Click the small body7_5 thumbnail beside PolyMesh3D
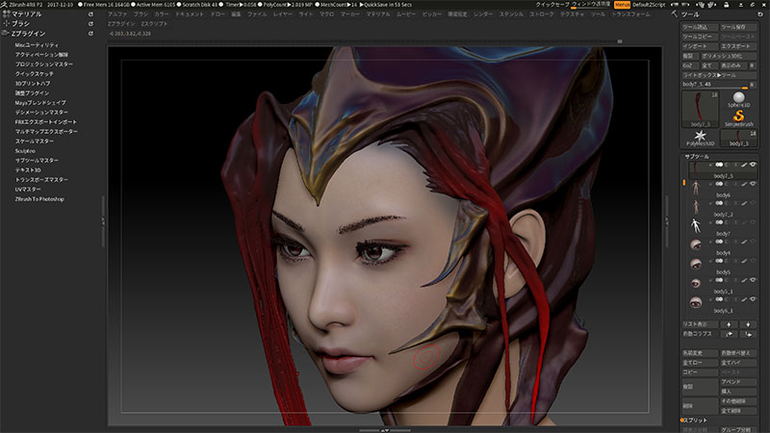This screenshot has height=433, width=770. [738, 138]
